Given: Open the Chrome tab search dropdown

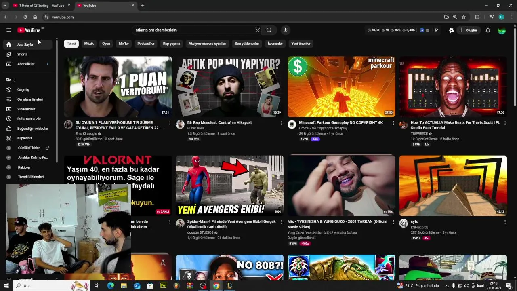Looking at the screenshot, I should click(5, 5).
